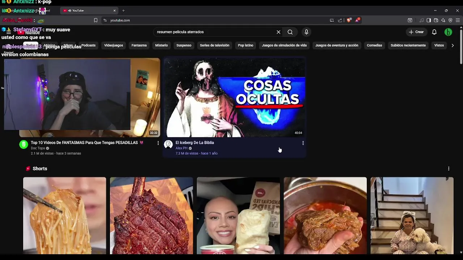Click the cast/install screen icon in address bar
Image resolution: width=463 pixels, height=260 pixels.
coord(332,20)
